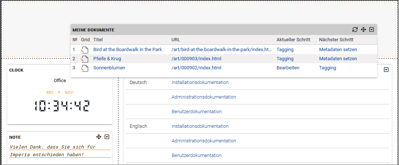Open the Note widget dropdown menu

point(107,137)
